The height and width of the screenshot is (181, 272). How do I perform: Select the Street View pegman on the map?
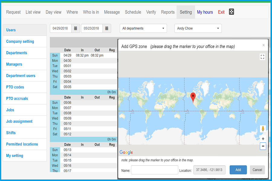(263, 129)
